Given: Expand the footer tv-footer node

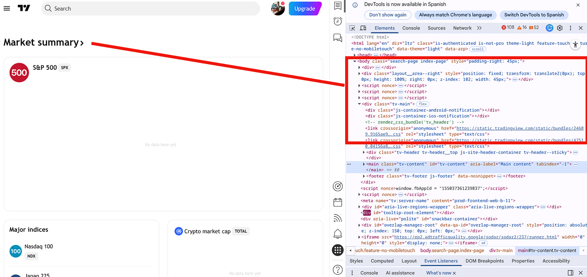Looking at the screenshot, I should (x=364, y=176).
